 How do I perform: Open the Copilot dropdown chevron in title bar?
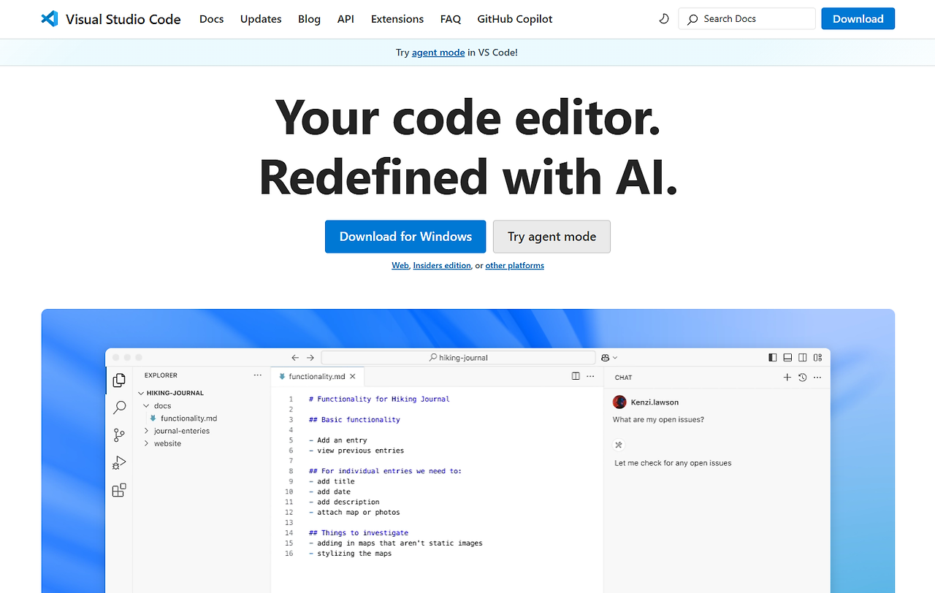[615, 358]
